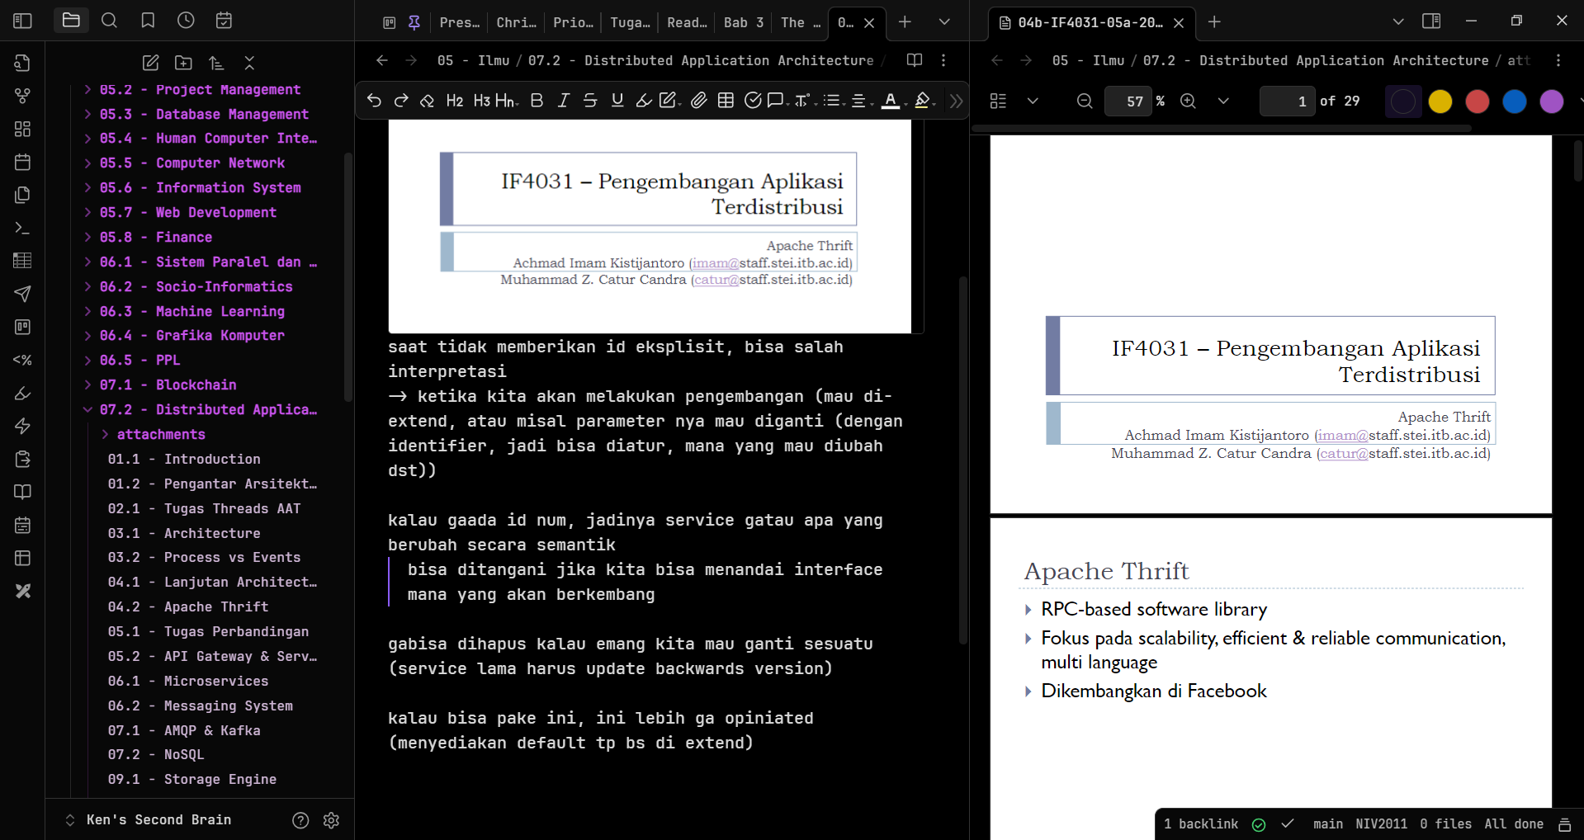Click the '1 backlink' status bar button
Viewport: 1584px width, 840px height.
pyautogui.click(x=1200, y=823)
